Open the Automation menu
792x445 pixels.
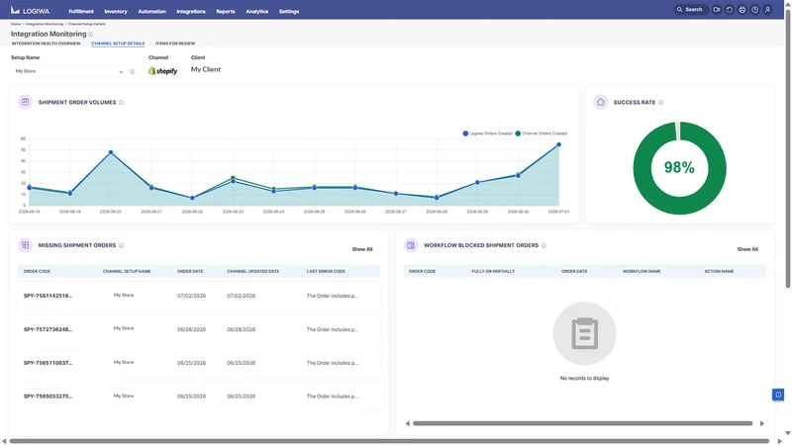152,11
